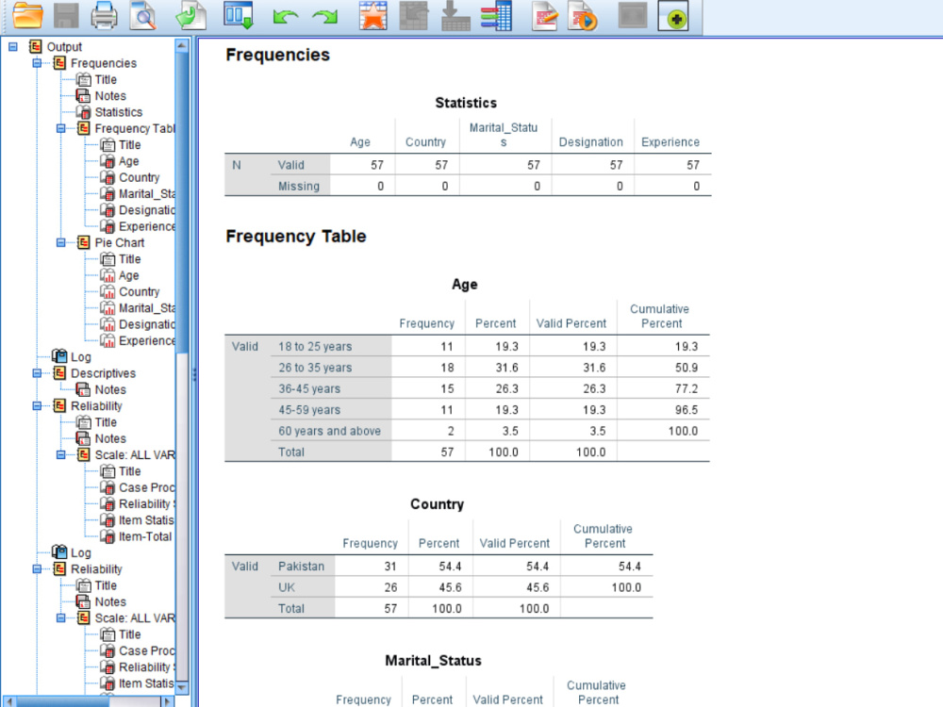This screenshot has width=943, height=707.
Task: Select Item-Total statistics in outline
Action: coord(145,536)
